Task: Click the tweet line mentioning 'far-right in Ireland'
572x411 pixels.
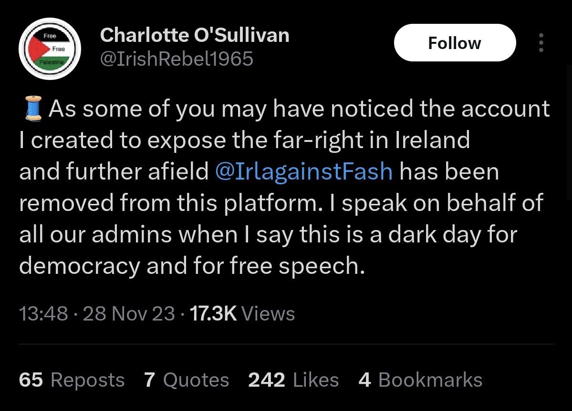Action: pyautogui.click(x=244, y=140)
